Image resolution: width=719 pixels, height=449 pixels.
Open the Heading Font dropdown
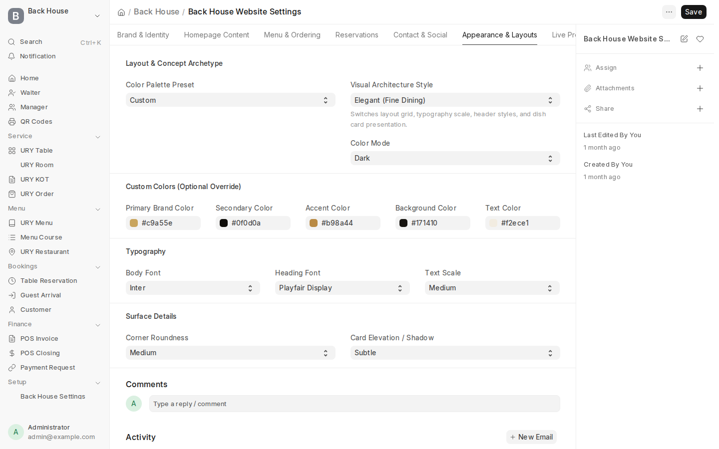[342, 288]
